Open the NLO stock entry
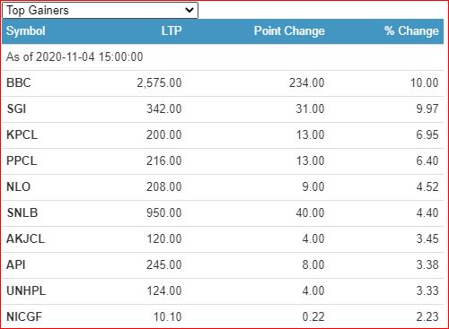449x329 pixels. tap(18, 186)
